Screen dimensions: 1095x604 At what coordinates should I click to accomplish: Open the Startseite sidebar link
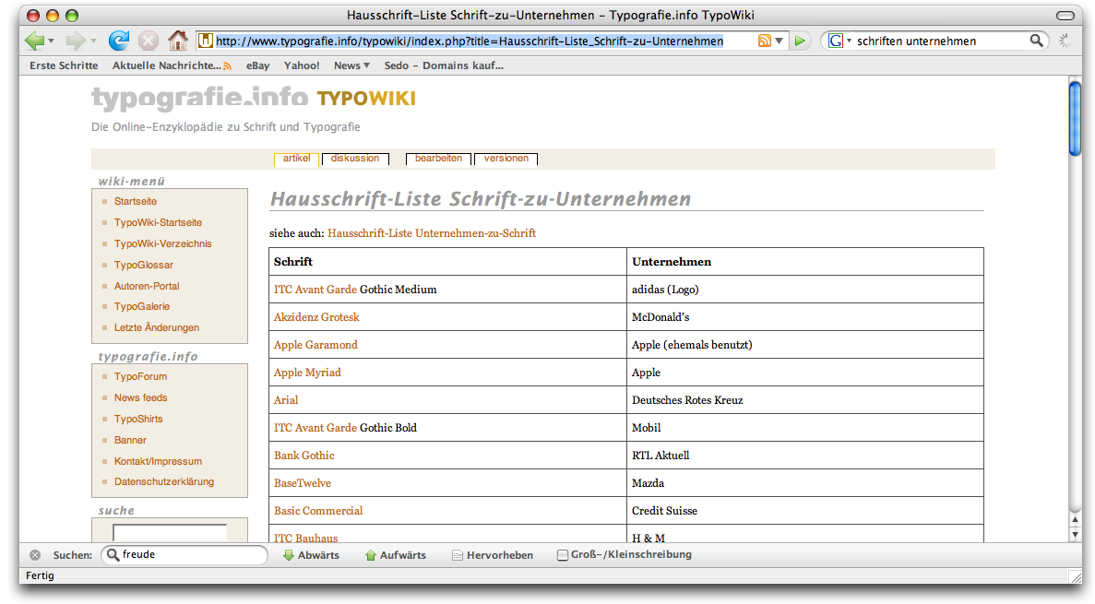(136, 201)
